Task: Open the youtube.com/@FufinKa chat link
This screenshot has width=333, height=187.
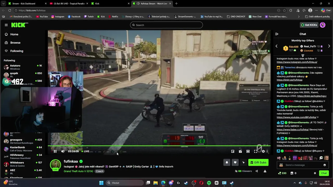Action: pyautogui.click(x=296, y=117)
